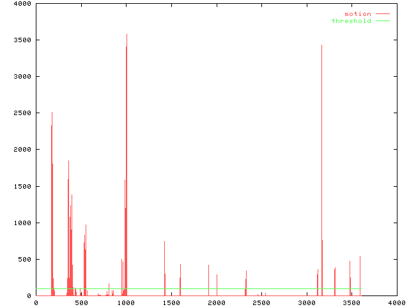This screenshot has width=409, height=307.
Task: Click the y-axis label 500
Action: (x=26, y=259)
